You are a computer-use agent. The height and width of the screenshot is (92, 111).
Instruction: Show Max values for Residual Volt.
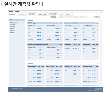point(97,44)
